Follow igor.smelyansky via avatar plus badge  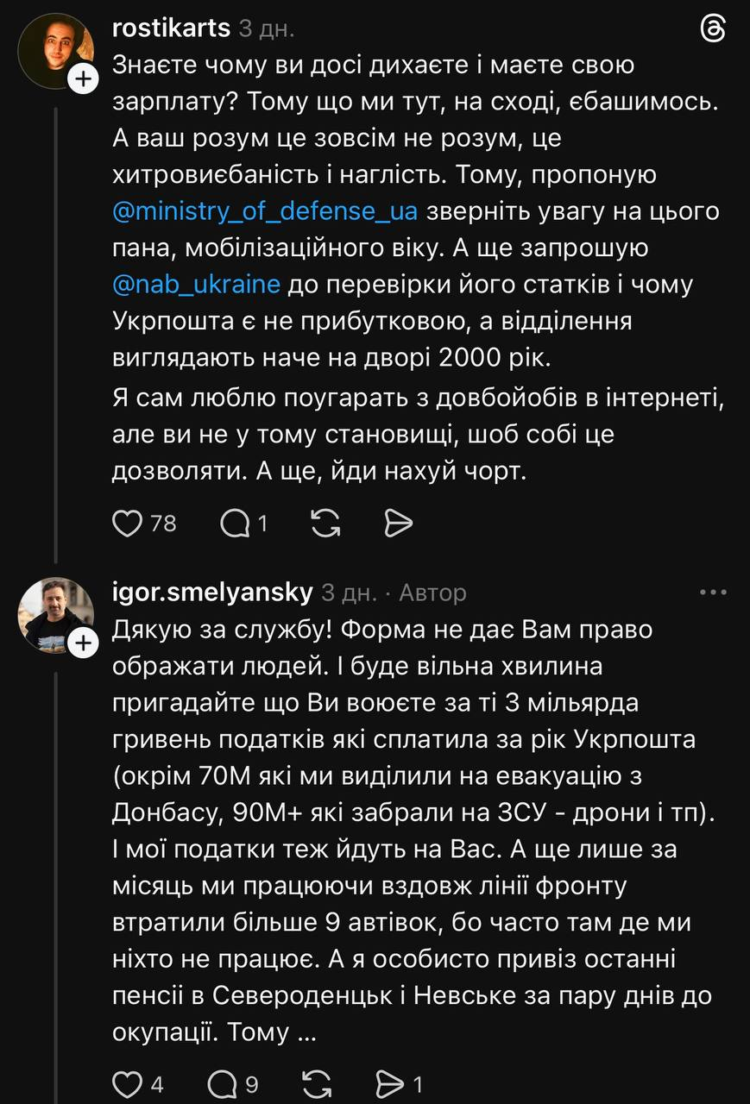coord(82,643)
